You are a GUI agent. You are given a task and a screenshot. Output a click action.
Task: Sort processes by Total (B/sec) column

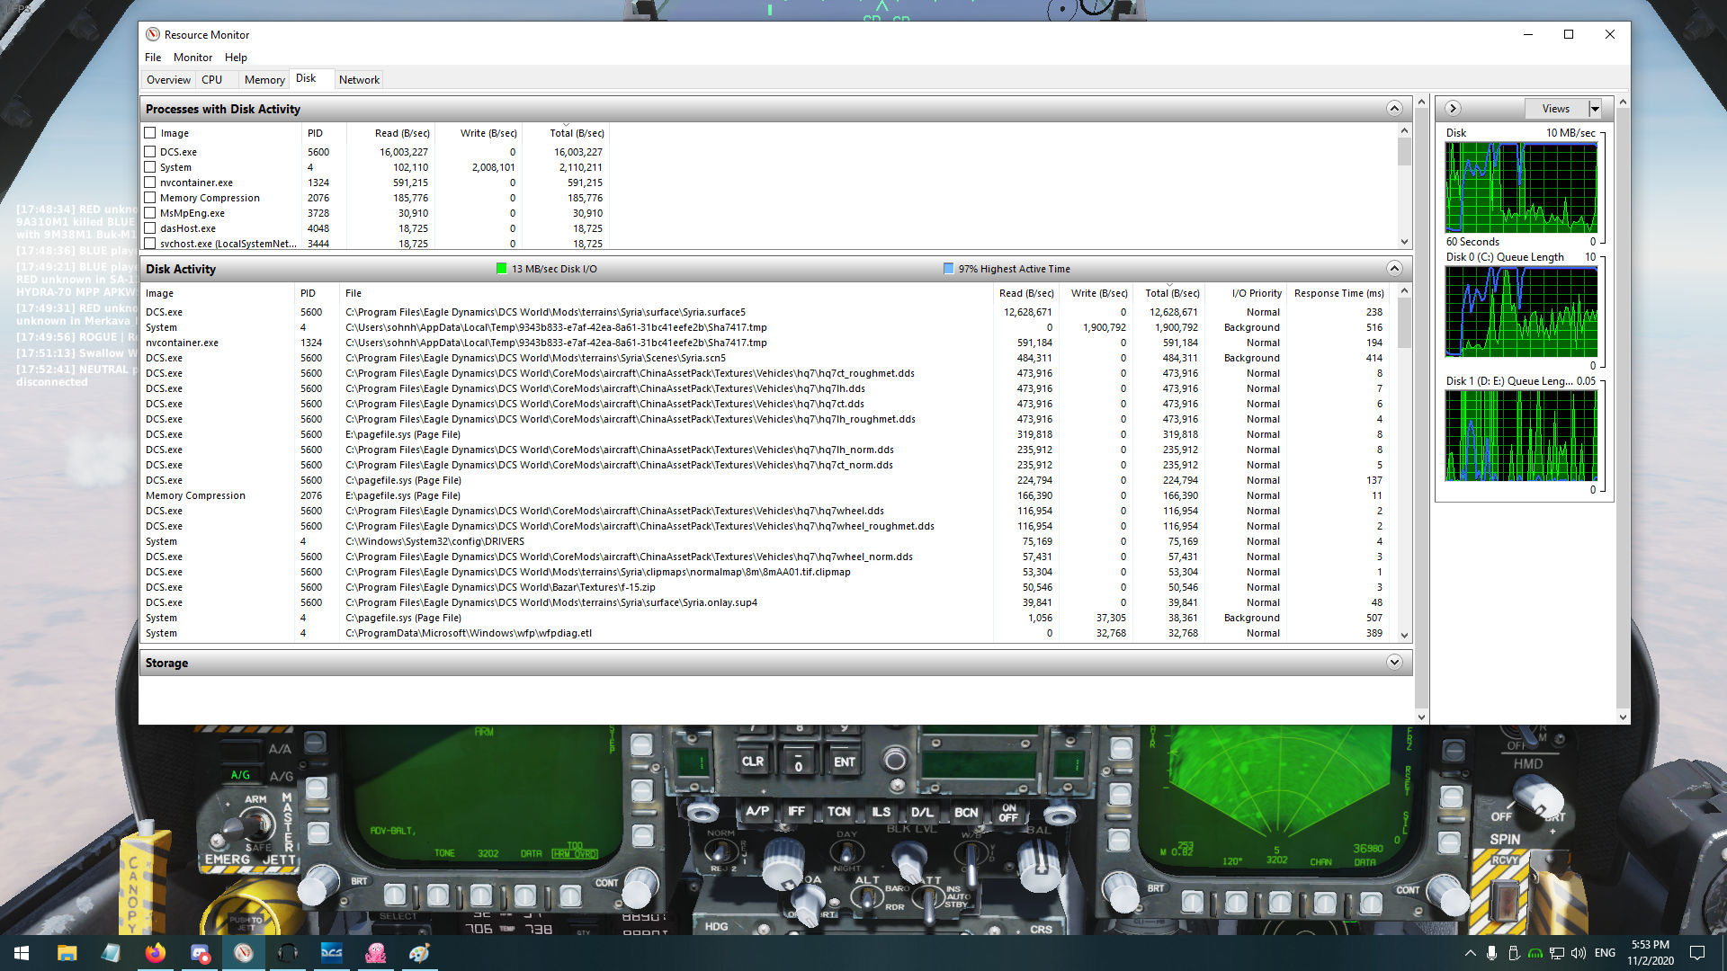[567, 133]
